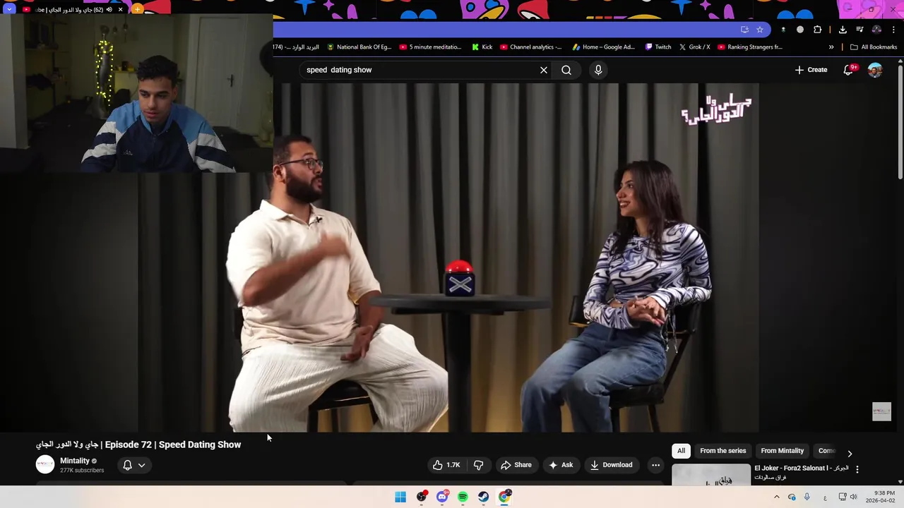
Task: Open the YouTube account avatar menu
Action: click(x=875, y=70)
